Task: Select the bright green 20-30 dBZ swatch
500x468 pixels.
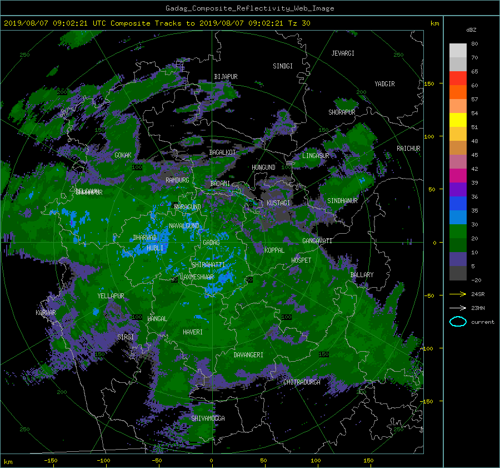Action: (458, 231)
